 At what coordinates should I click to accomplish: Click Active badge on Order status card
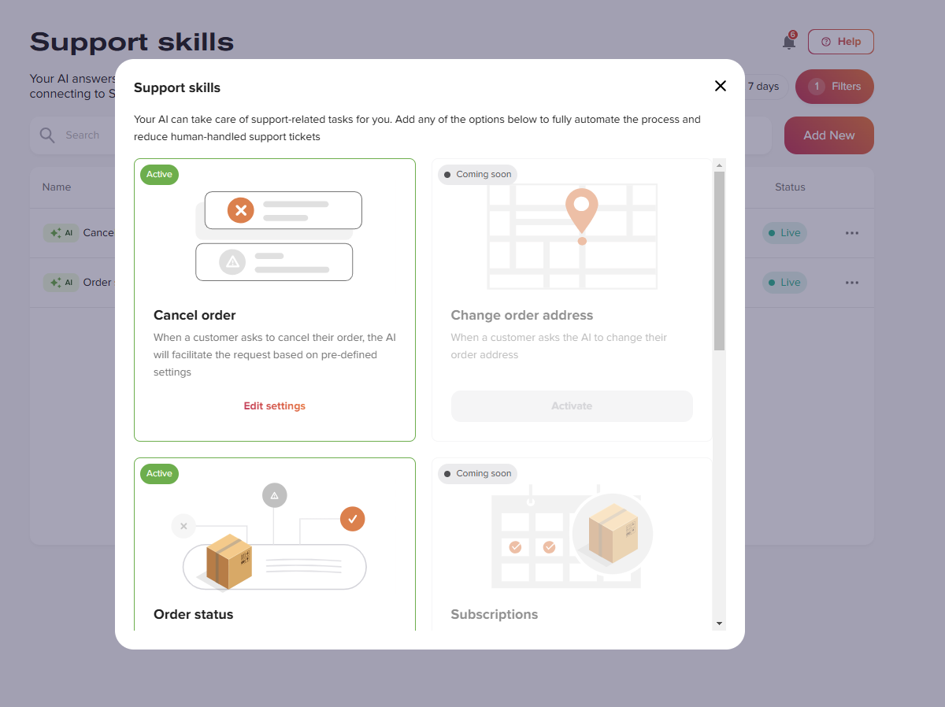pyautogui.click(x=159, y=474)
